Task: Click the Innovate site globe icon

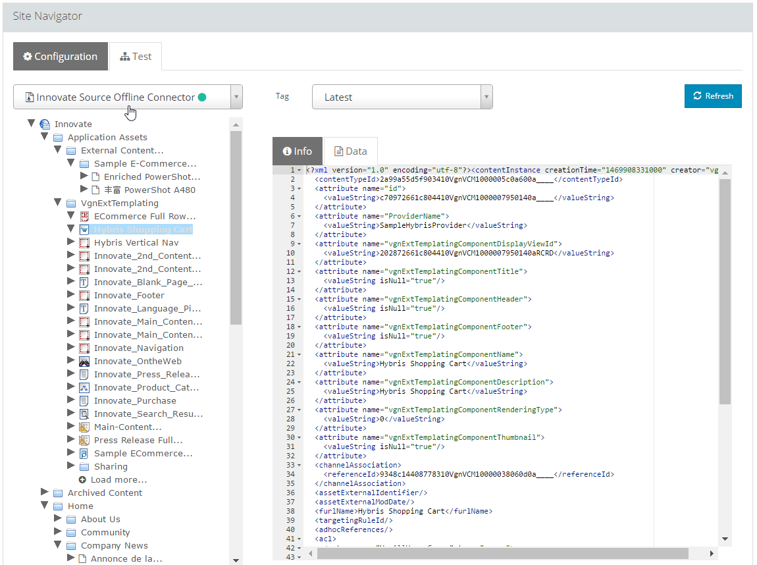Action: click(45, 124)
